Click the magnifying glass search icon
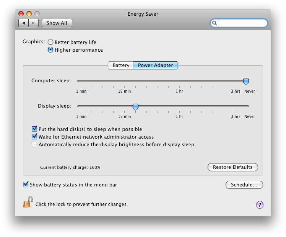 [x=214, y=23]
